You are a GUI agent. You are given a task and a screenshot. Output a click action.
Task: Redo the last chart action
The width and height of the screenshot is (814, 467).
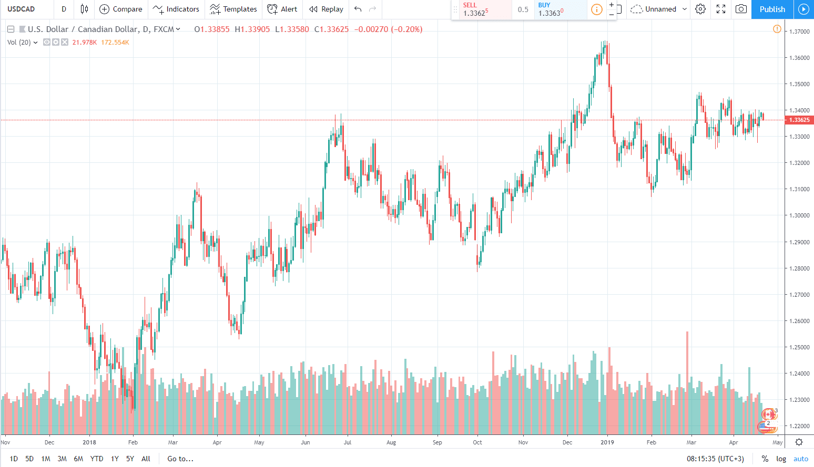(373, 9)
